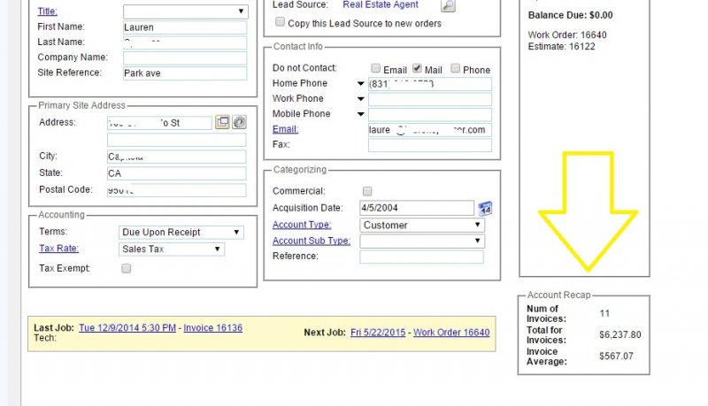Click the Work Phone type arrow

[x=361, y=99]
